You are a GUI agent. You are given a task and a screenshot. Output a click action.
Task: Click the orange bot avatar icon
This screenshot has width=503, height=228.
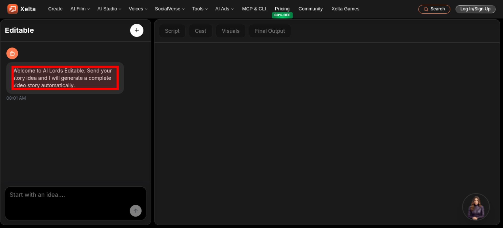tap(12, 53)
